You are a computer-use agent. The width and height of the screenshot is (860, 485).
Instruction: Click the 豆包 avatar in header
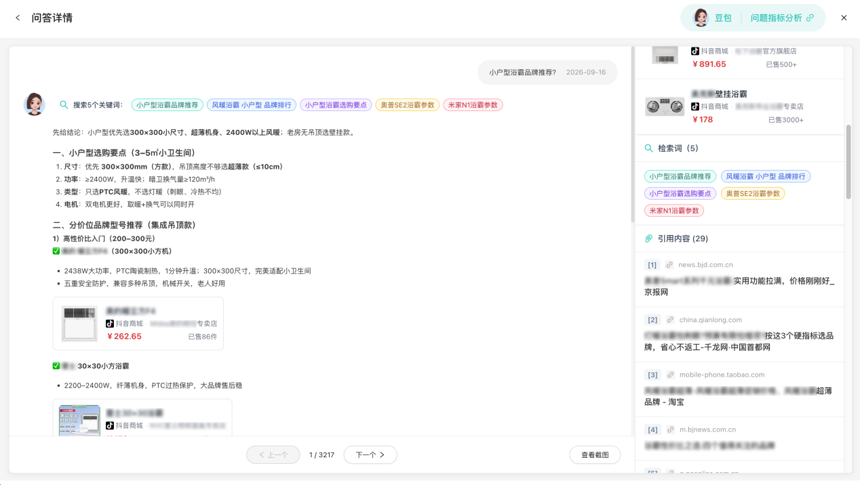[701, 18]
